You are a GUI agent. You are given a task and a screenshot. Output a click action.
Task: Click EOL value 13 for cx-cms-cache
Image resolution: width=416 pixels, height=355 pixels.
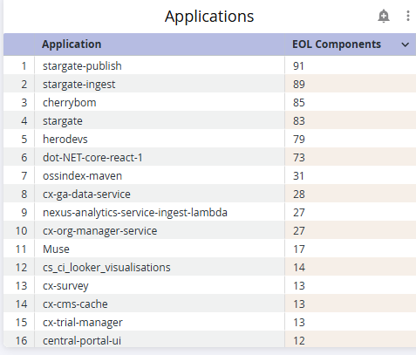click(299, 304)
